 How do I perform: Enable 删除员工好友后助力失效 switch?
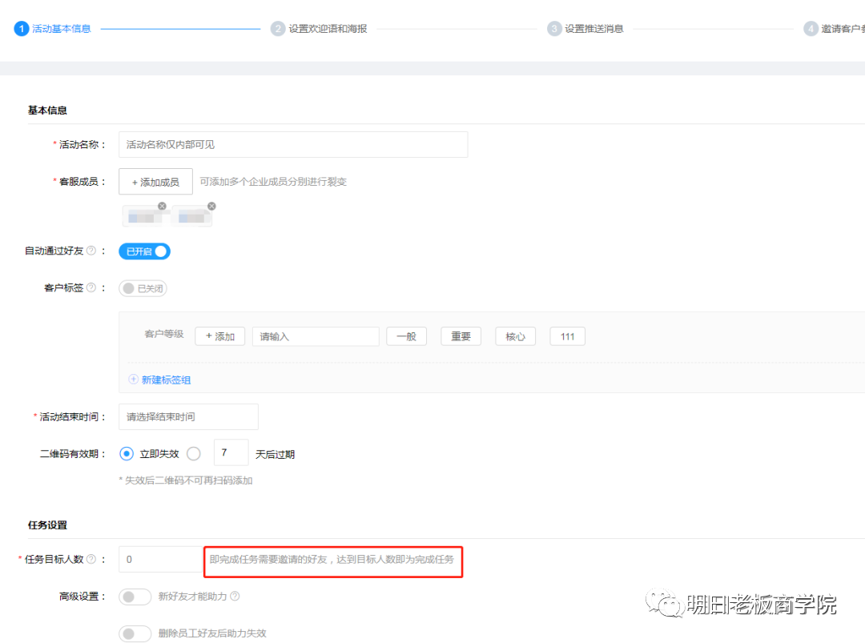click(135, 633)
